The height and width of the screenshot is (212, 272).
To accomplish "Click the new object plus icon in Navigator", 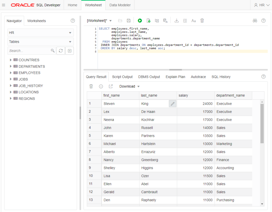I will [x=70, y=51].
